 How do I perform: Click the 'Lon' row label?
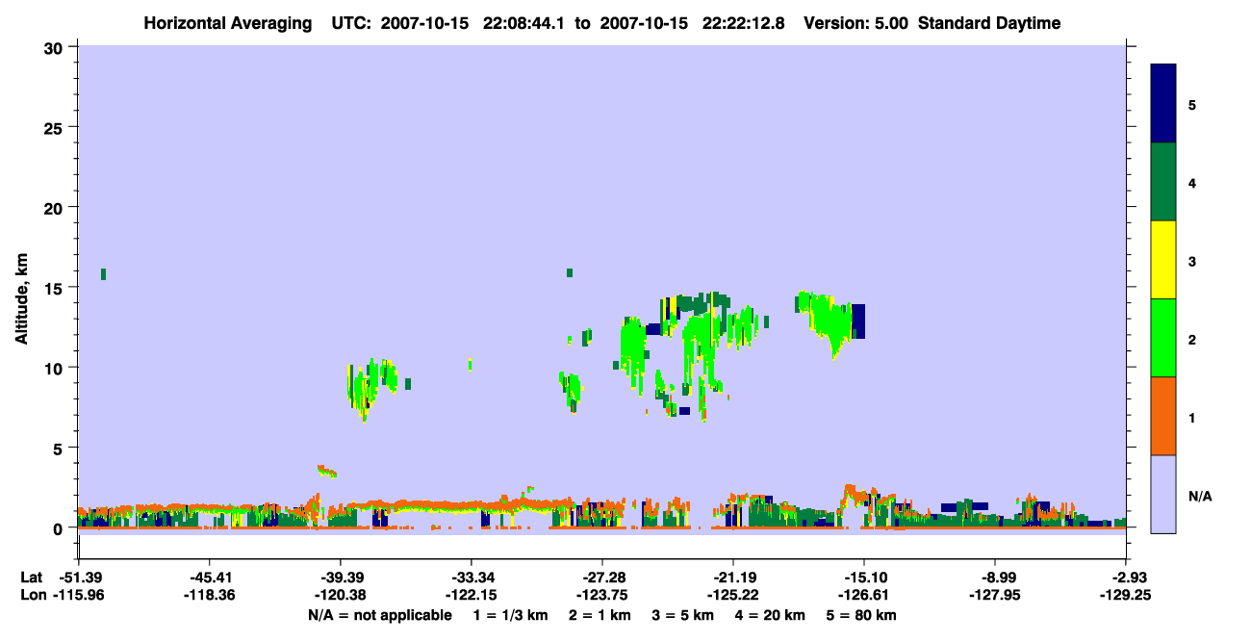(32, 595)
